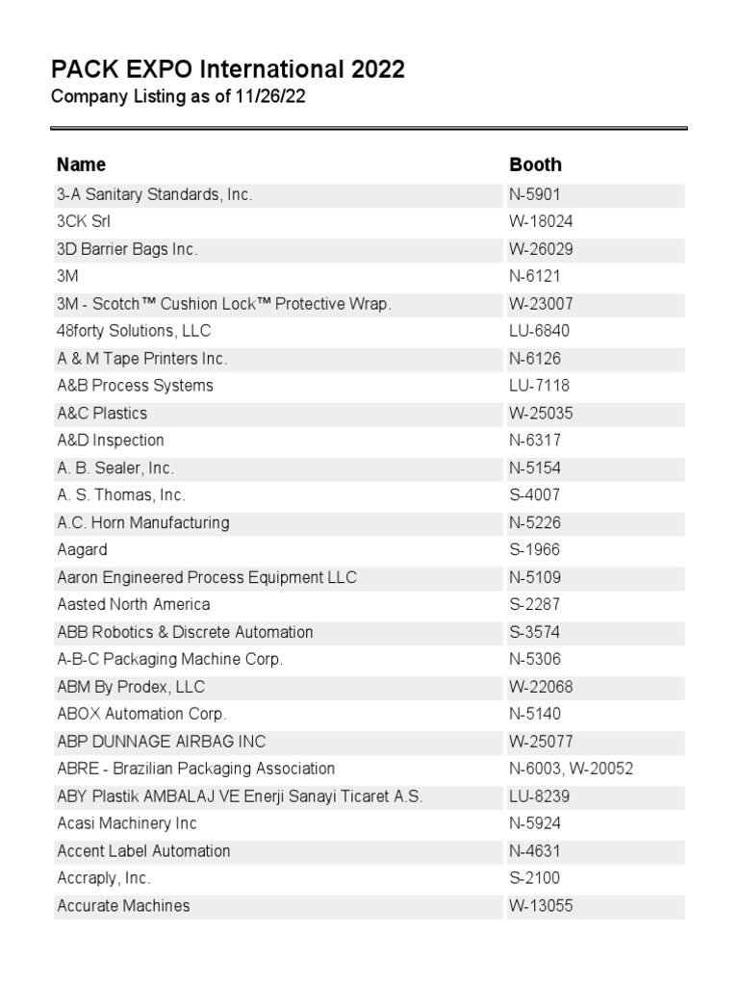Click ABB Robotics & Discrete Automation row
The image size is (739, 985).
(186, 632)
